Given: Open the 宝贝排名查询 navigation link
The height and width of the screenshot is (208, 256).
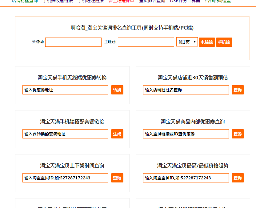Looking at the screenshot, I should [152, 1].
